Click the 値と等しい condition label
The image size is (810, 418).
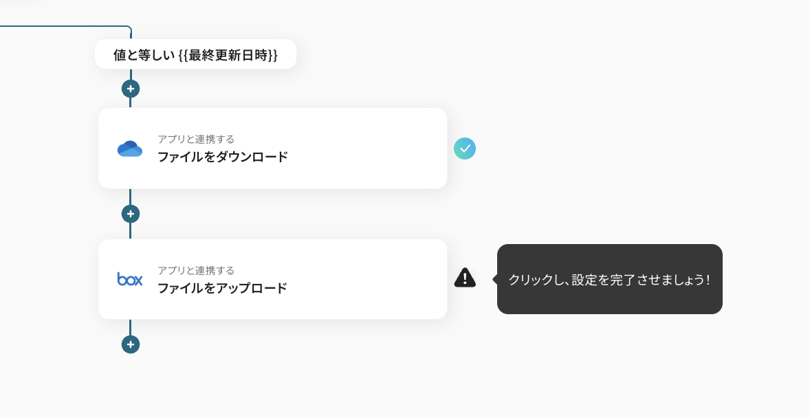point(142,54)
